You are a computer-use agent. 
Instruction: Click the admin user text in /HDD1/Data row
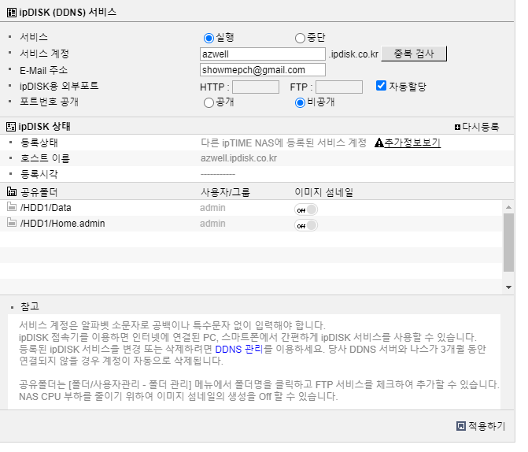(212, 208)
